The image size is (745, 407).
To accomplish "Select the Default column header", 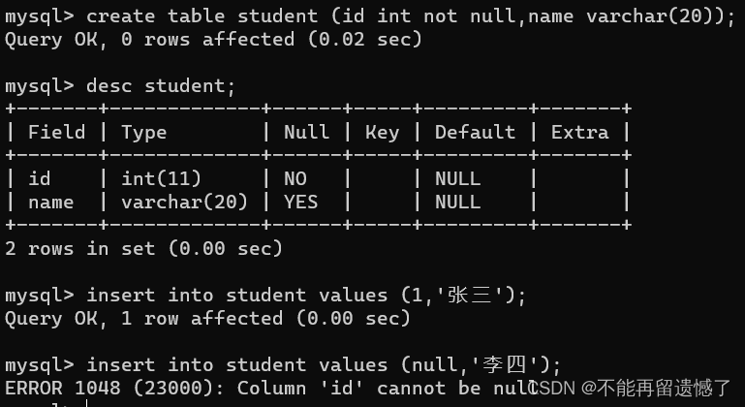I will (x=475, y=132).
